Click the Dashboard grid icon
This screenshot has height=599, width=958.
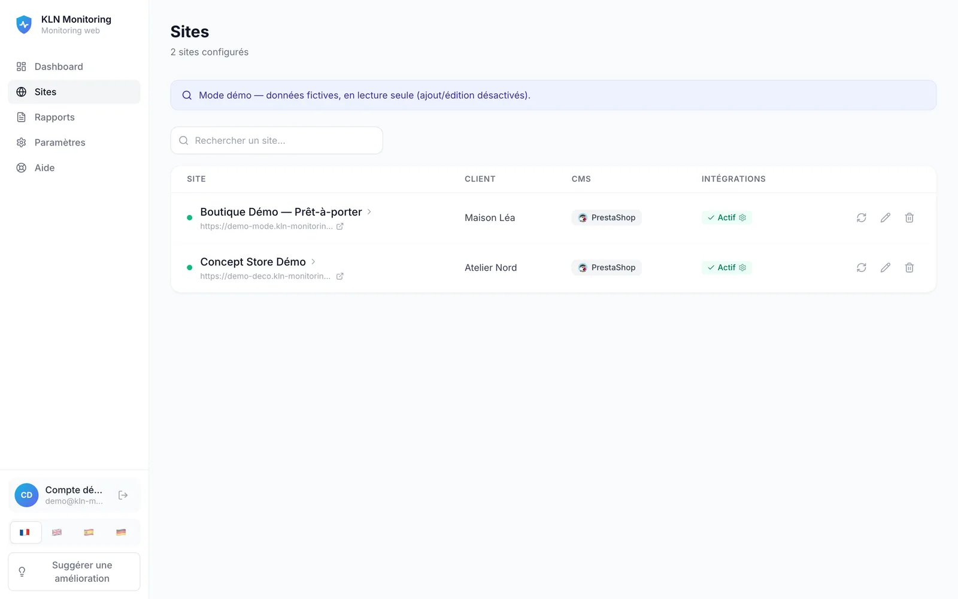pos(22,66)
